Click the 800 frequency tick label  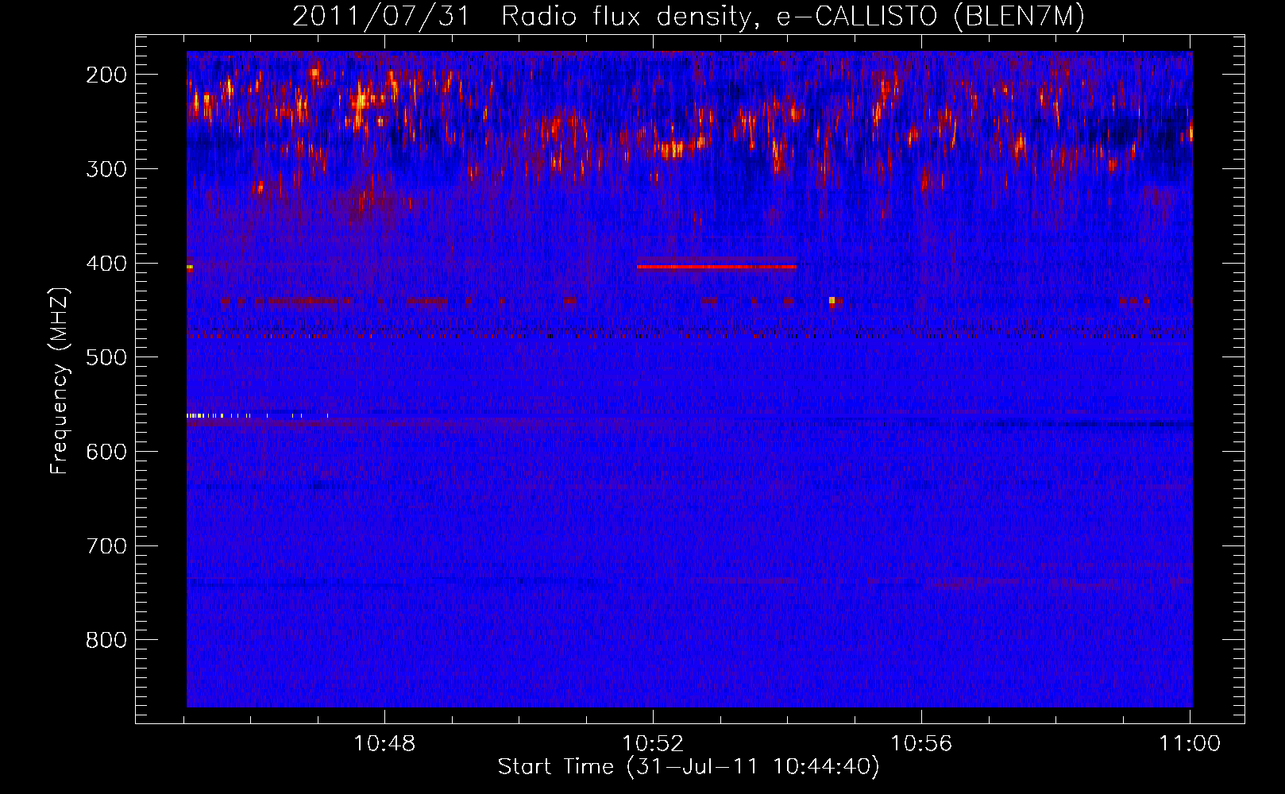coord(106,640)
